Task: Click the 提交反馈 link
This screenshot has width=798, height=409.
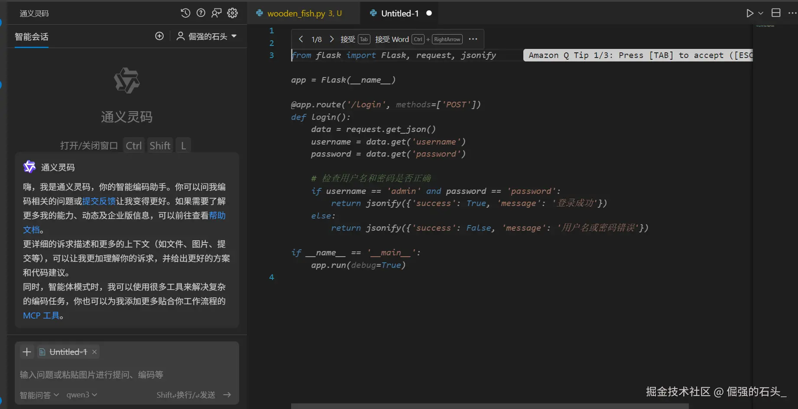Action: (x=99, y=201)
